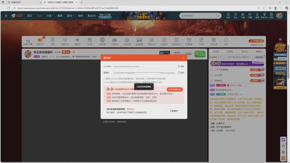Open the 礼物心愿 toolbar icon
The image size is (290, 163).
[214, 41]
